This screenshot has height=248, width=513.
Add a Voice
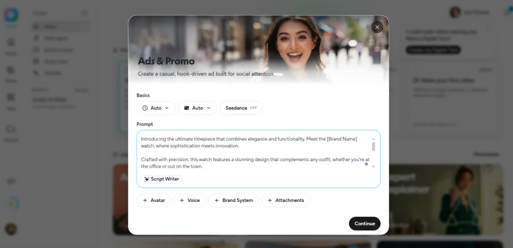[189, 200]
